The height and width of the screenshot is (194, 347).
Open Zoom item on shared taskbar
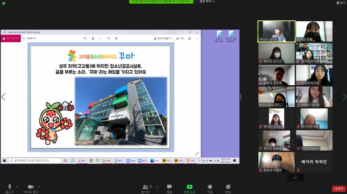(131, 161)
